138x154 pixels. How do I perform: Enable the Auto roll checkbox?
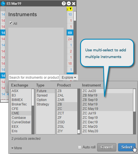pyautogui.click(x=80, y=147)
